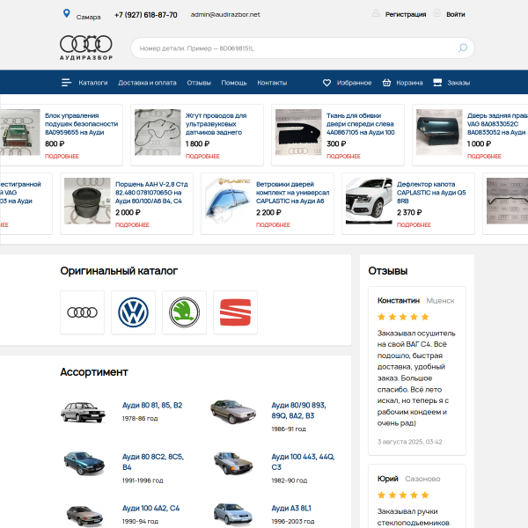Click ПОДРОБНЕЕ under the 300 ₽ item
The width and height of the screenshot is (528, 528).
tap(343, 157)
